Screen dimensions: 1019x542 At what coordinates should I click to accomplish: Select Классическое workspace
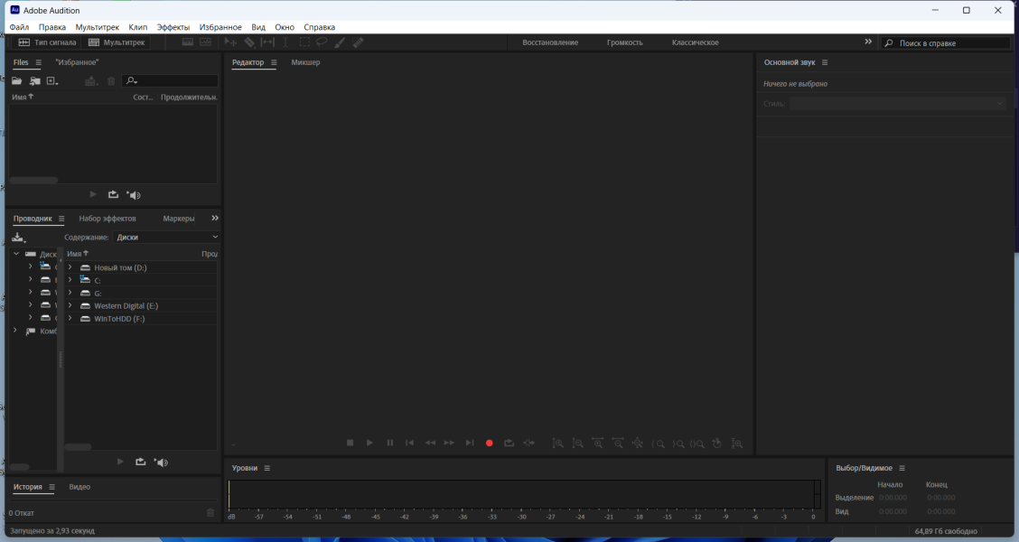coord(696,42)
